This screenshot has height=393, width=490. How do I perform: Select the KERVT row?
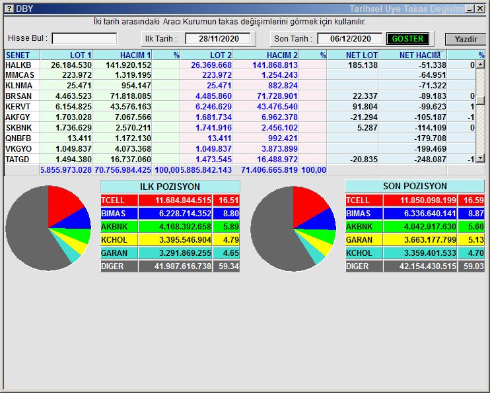tap(240, 107)
